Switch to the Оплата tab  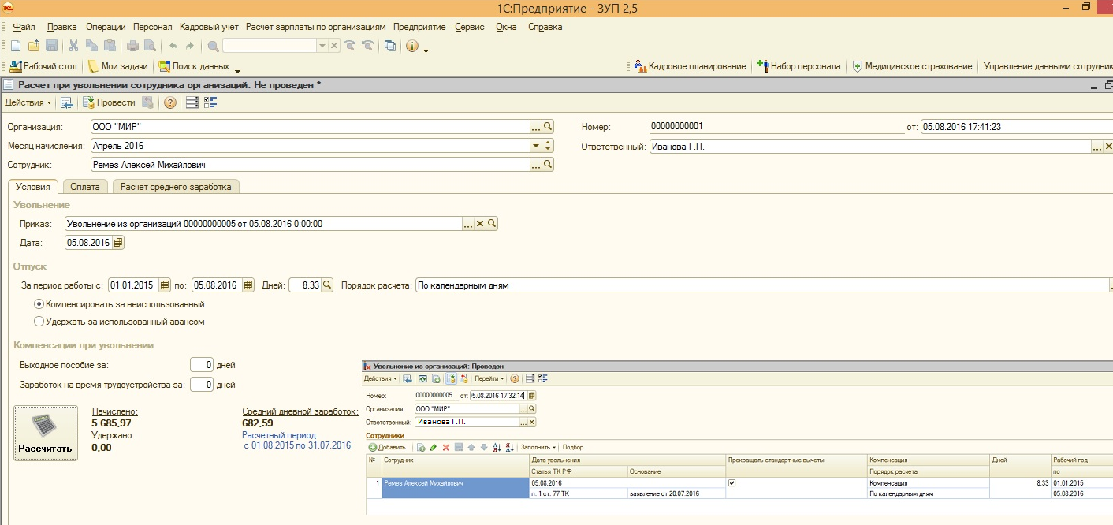85,187
